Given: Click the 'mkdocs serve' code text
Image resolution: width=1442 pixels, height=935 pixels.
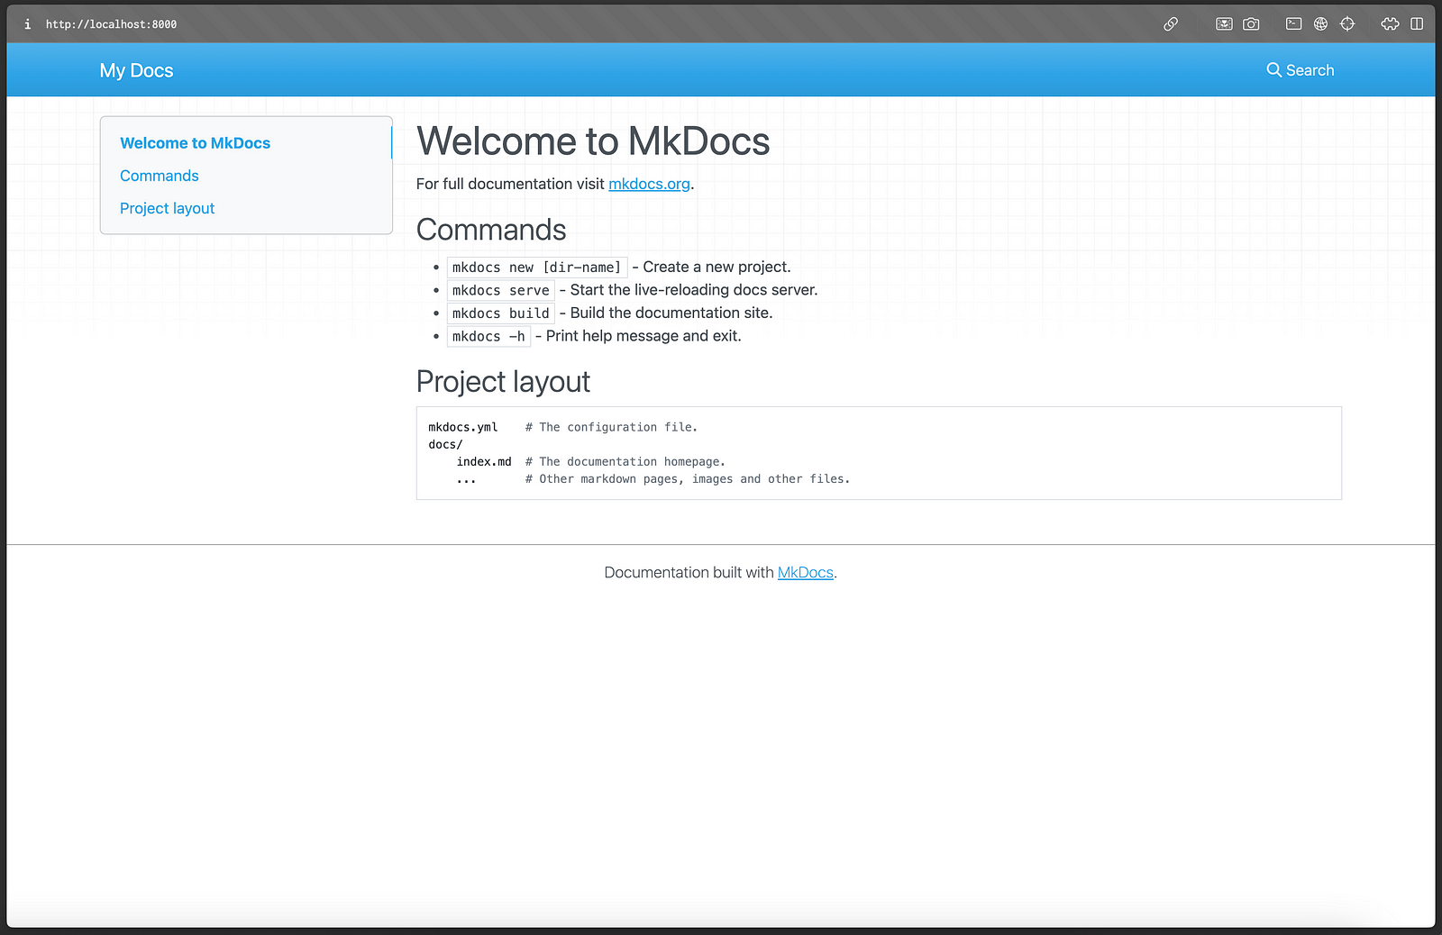Looking at the screenshot, I should [x=500, y=290].
